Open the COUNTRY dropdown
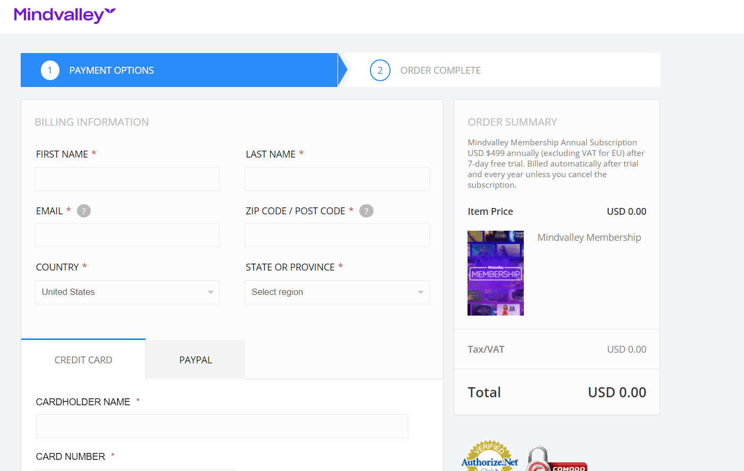The height and width of the screenshot is (471, 744). pos(127,292)
